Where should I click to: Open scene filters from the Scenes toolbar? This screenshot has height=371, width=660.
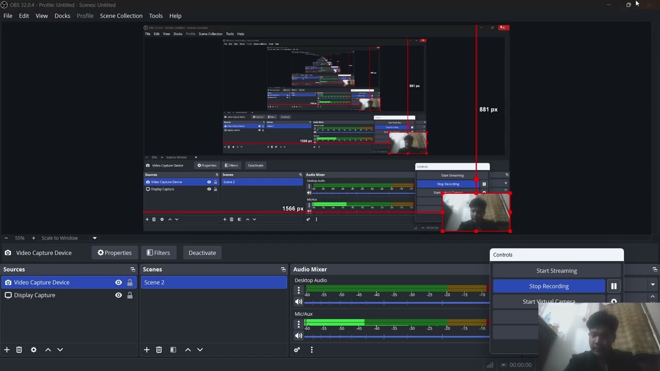(x=173, y=350)
